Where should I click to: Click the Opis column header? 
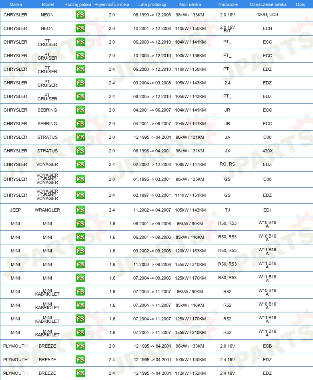[300, 4]
